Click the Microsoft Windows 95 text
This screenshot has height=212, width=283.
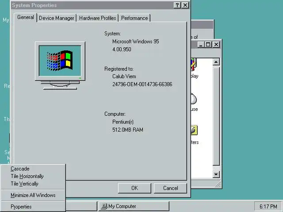coord(136,42)
